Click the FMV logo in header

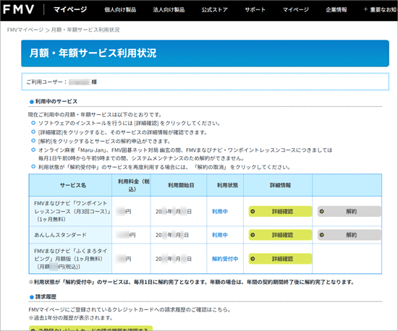19,9
